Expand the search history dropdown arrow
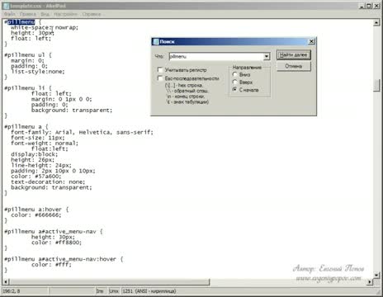383x297 pixels. pyautogui.click(x=267, y=57)
